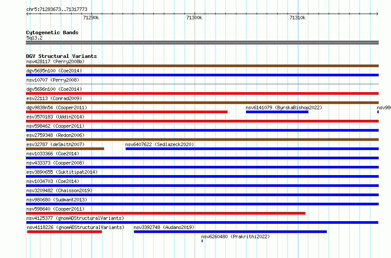Select the dgv9838n54 (Cooper2011) red bar
Image resolution: width=391 pixels, height=258 pixels.
click(127, 112)
